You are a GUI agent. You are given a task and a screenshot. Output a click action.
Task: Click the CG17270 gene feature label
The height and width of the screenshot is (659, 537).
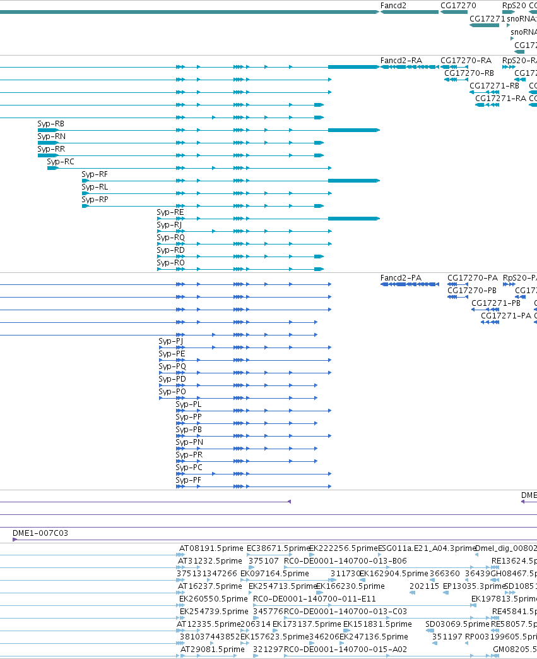[x=458, y=6]
